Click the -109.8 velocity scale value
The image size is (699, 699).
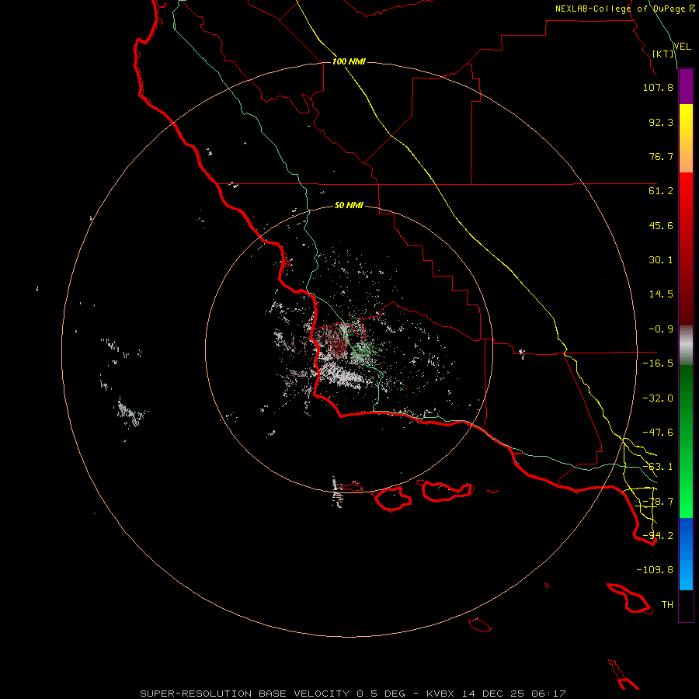pyautogui.click(x=655, y=570)
